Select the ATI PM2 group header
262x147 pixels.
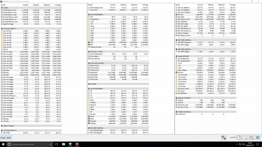pyautogui.click(x=118, y=84)
